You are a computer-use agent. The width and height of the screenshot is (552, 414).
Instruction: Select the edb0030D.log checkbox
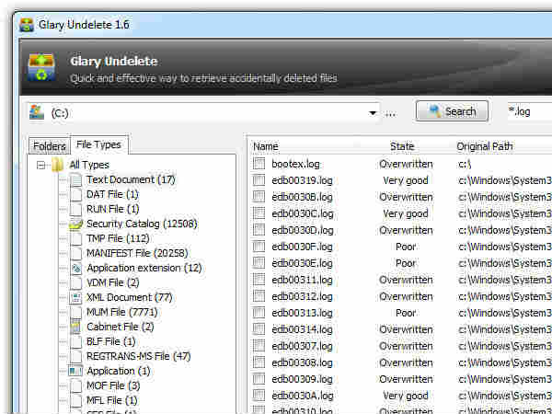click(x=259, y=229)
